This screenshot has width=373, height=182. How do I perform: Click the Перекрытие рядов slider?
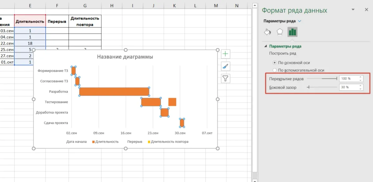(322, 79)
